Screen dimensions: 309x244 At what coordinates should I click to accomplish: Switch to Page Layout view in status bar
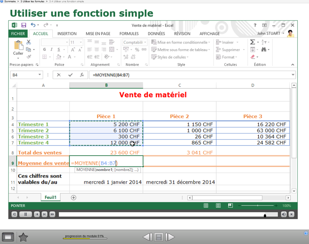click(218, 206)
